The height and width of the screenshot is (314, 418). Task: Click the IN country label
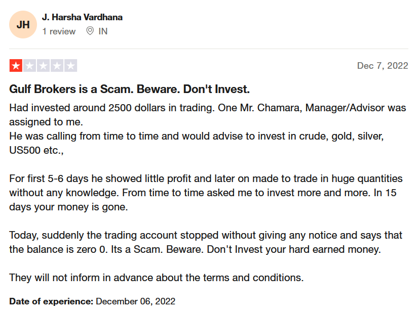pyautogui.click(x=103, y=31)
